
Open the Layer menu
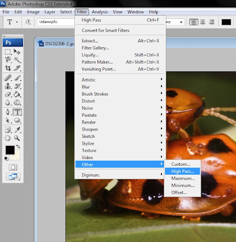pyautogui.click(x=50, y=12)
